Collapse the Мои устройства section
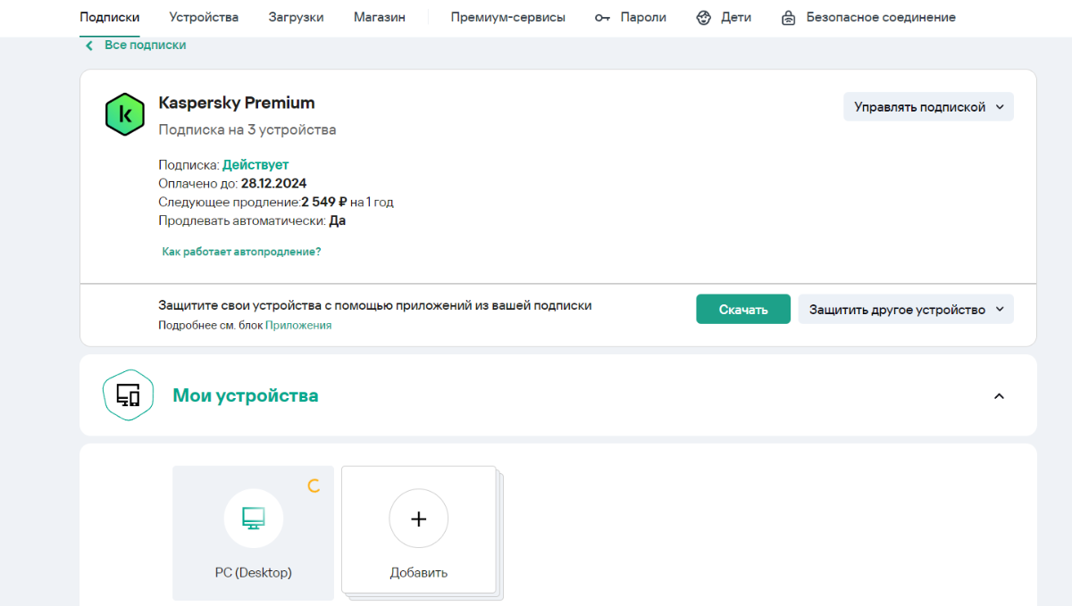 [x=999, y=395]
